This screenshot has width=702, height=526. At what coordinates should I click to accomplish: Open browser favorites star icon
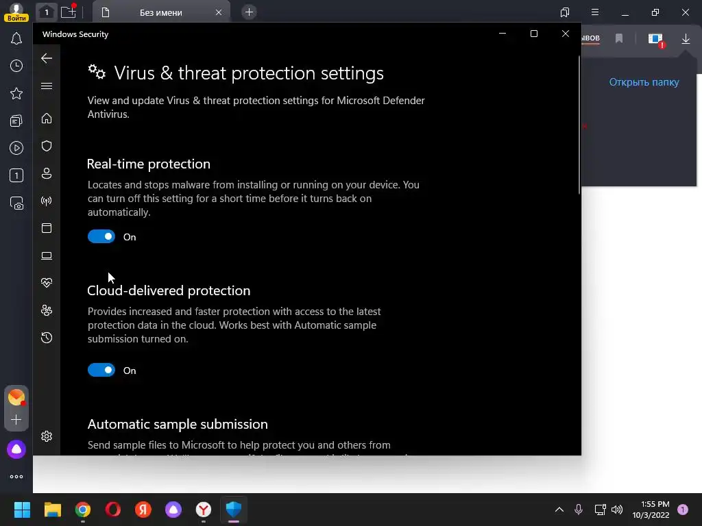pyautogui.click(x=16, y=93)
